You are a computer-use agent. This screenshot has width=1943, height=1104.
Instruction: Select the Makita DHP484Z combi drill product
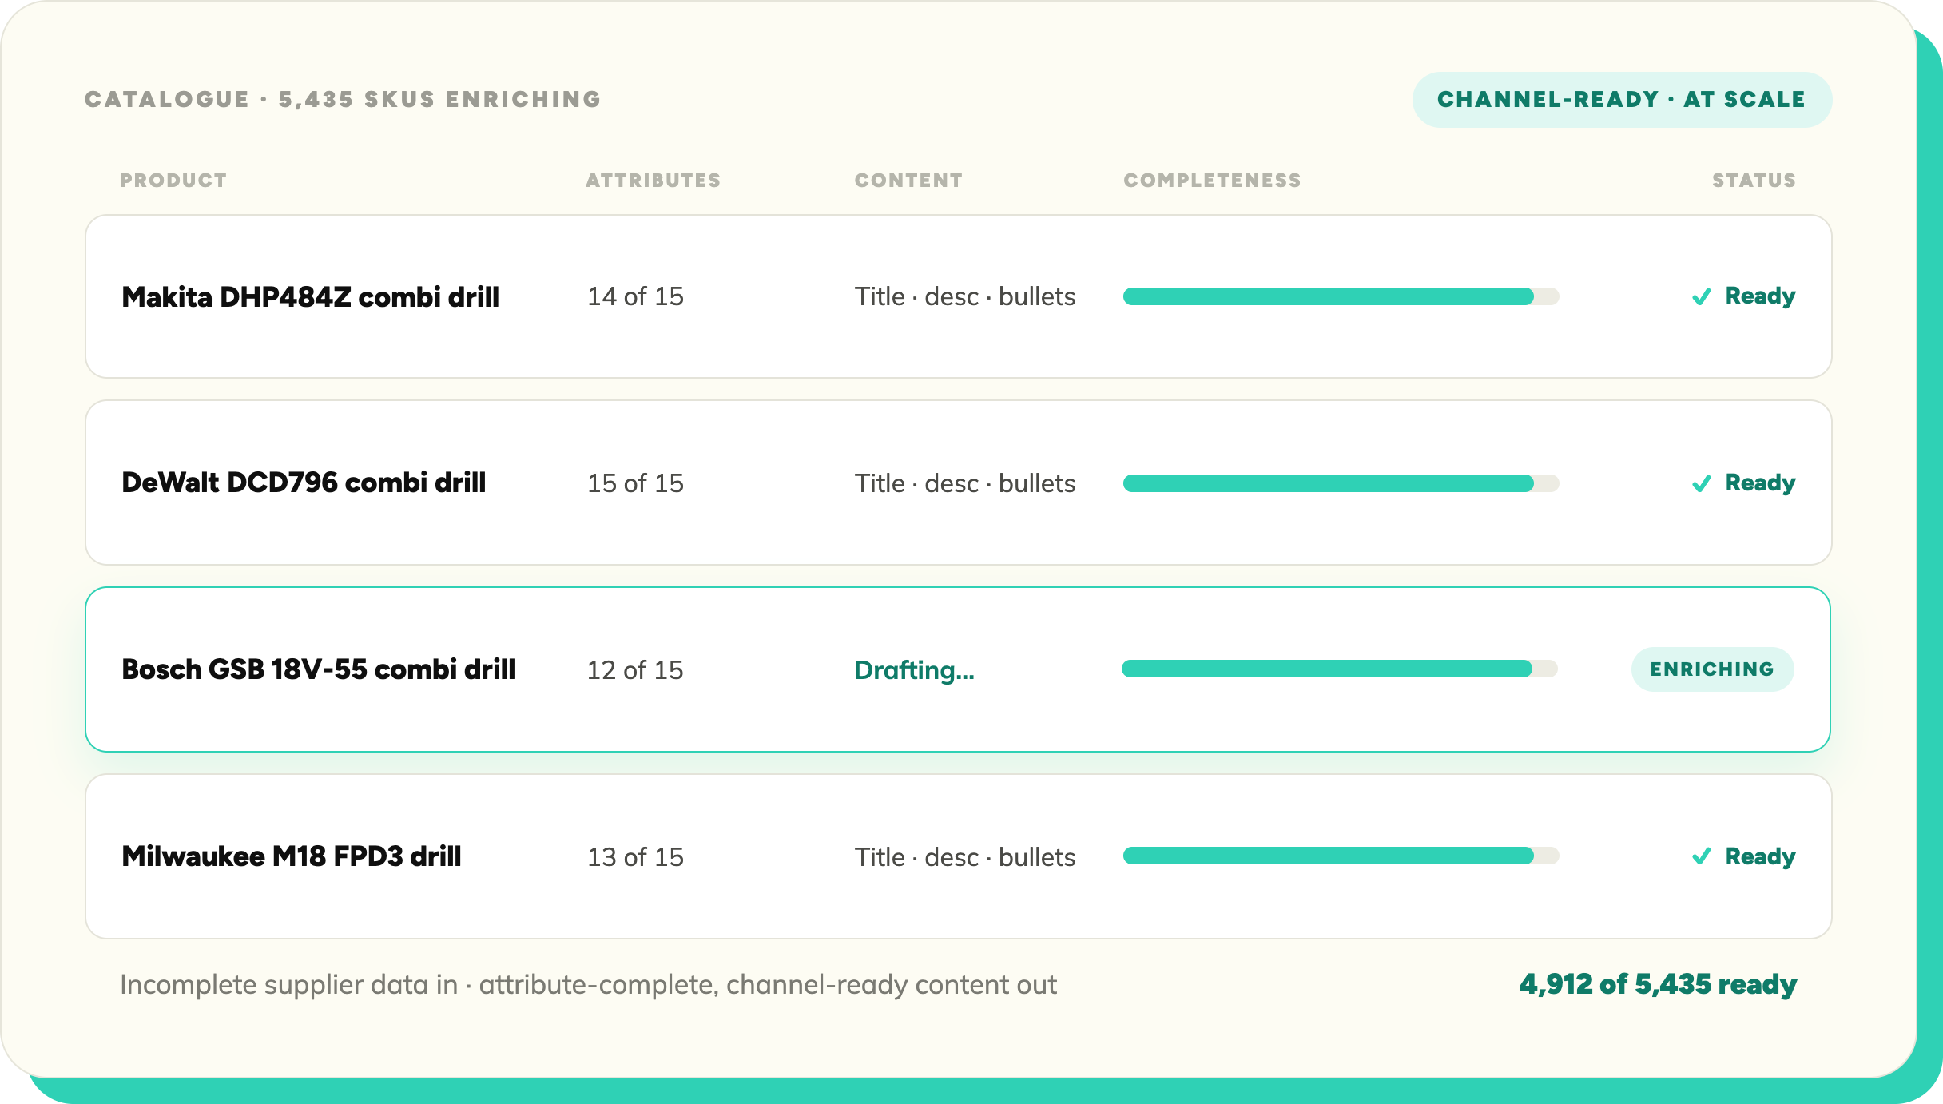point(310,297)
